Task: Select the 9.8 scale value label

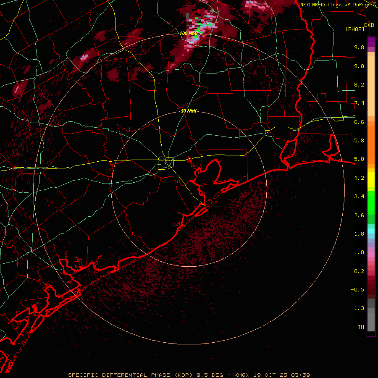Action: [359, 47]
